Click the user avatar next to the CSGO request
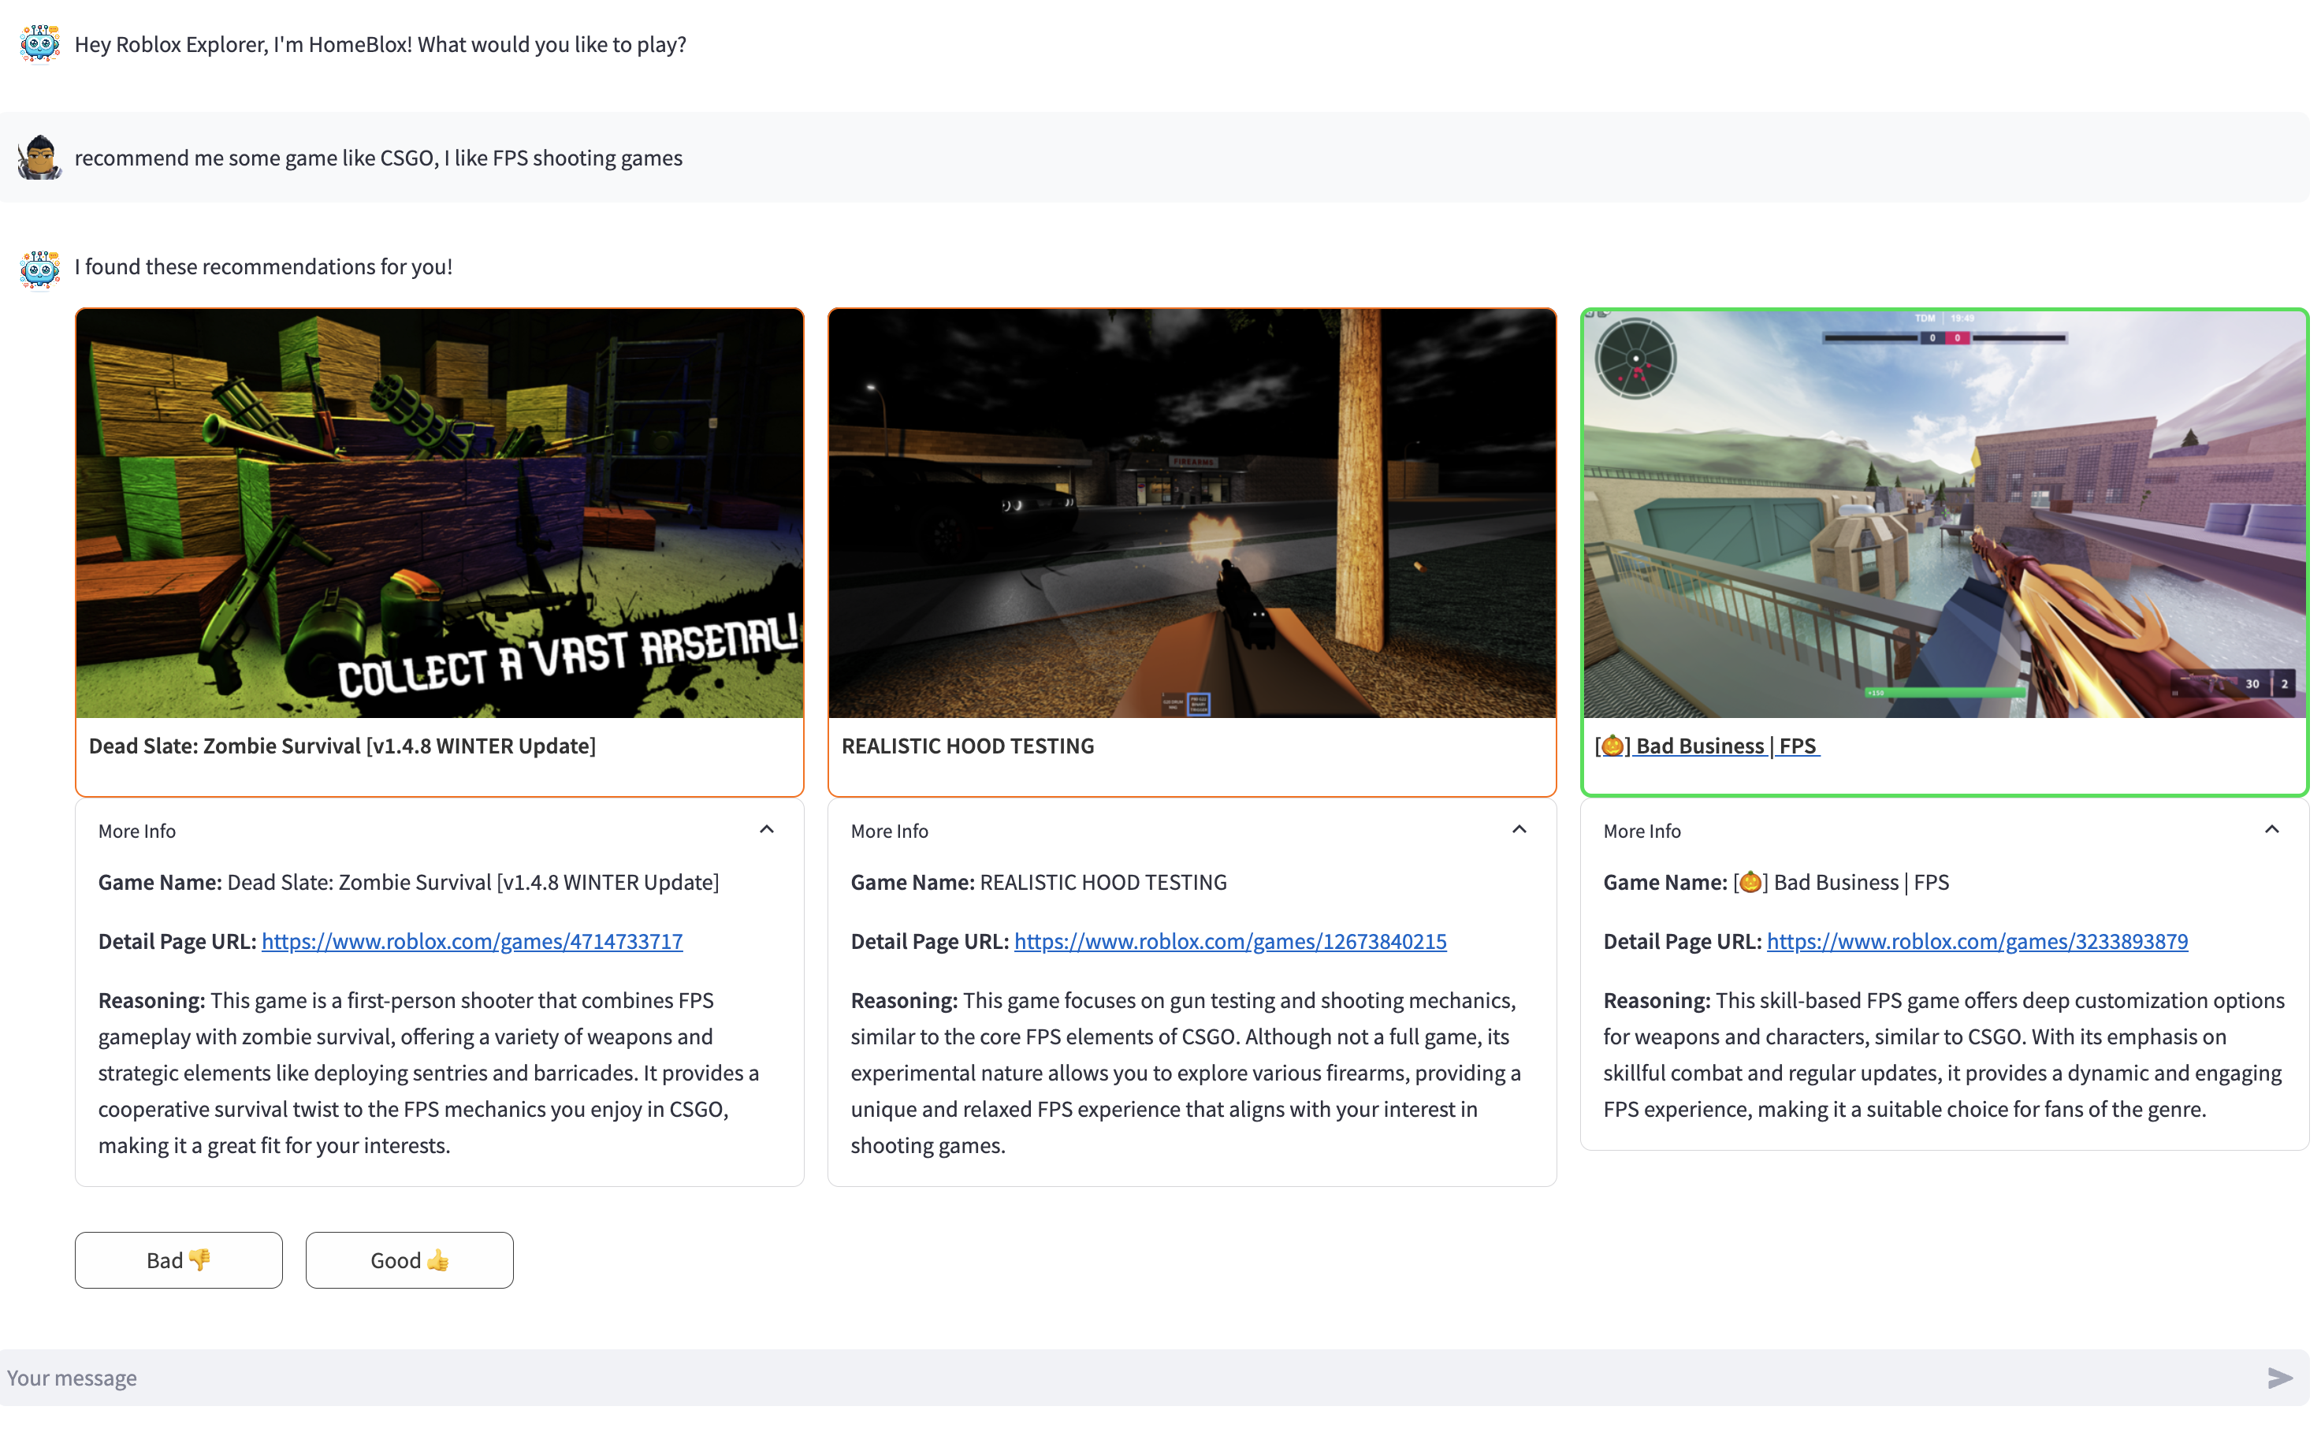This screenshot has width=2321, height=1451. coord(39,158)
